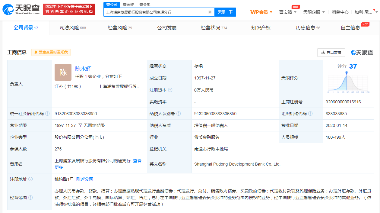Click the 江苏（共1家） province text

[68, 86]
